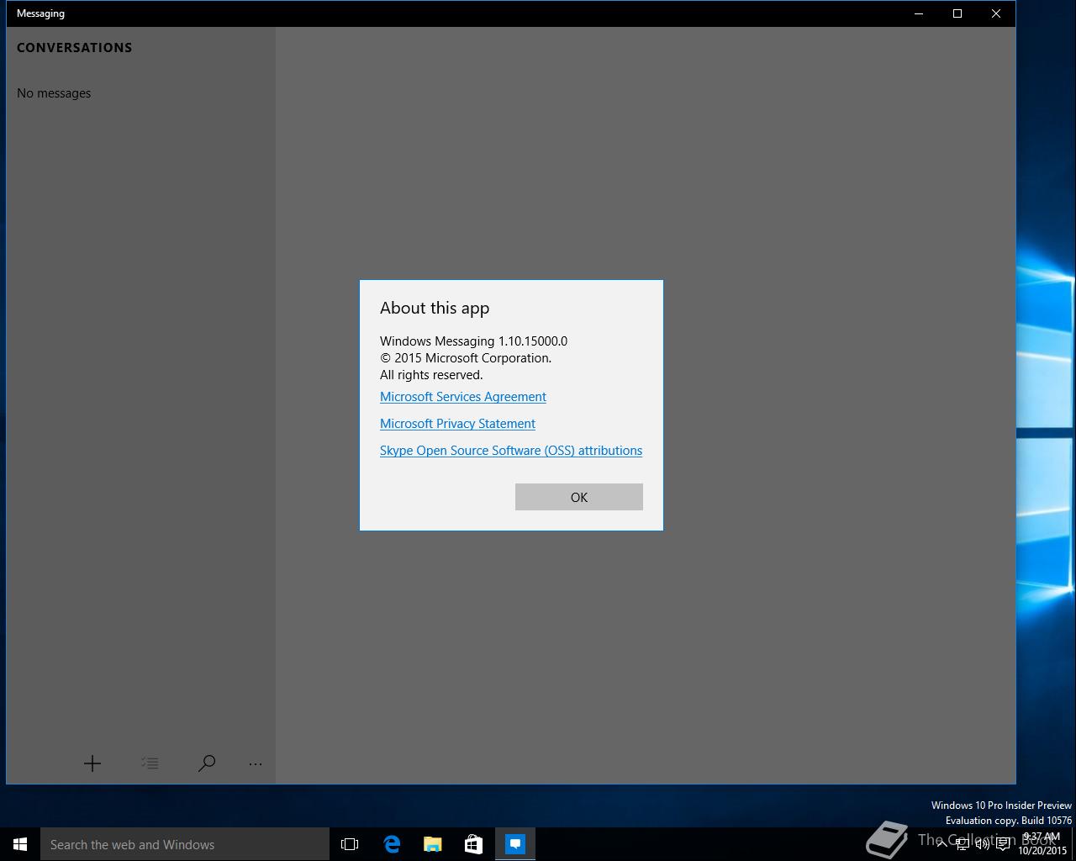Click the network tray icon
This screenshot has width=1076, height=861.
(963, 844)
